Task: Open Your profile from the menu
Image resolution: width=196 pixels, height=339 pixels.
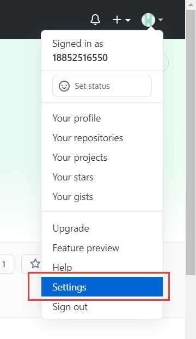Action: tap(102, 118)
